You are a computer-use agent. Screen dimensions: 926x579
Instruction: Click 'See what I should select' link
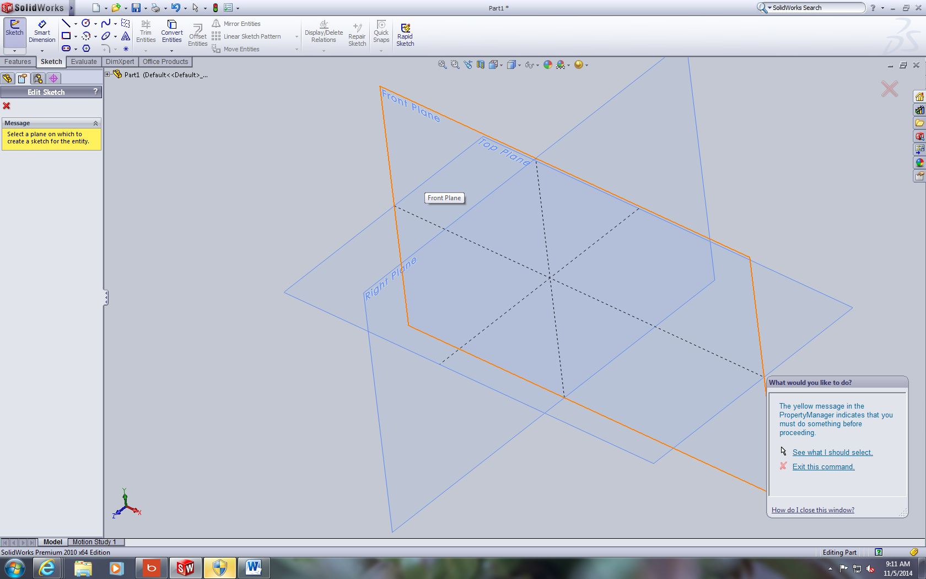pyautogui.click(x=832, y=452)
